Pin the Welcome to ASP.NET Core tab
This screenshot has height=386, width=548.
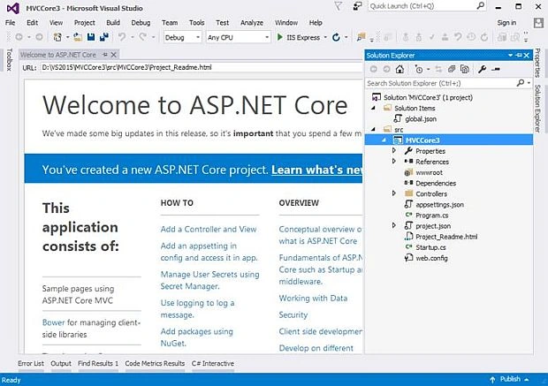(105, 55)
